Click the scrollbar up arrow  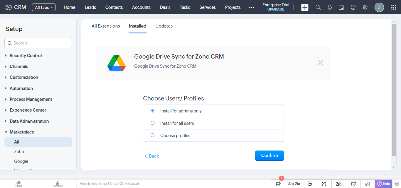click(394, 22)
